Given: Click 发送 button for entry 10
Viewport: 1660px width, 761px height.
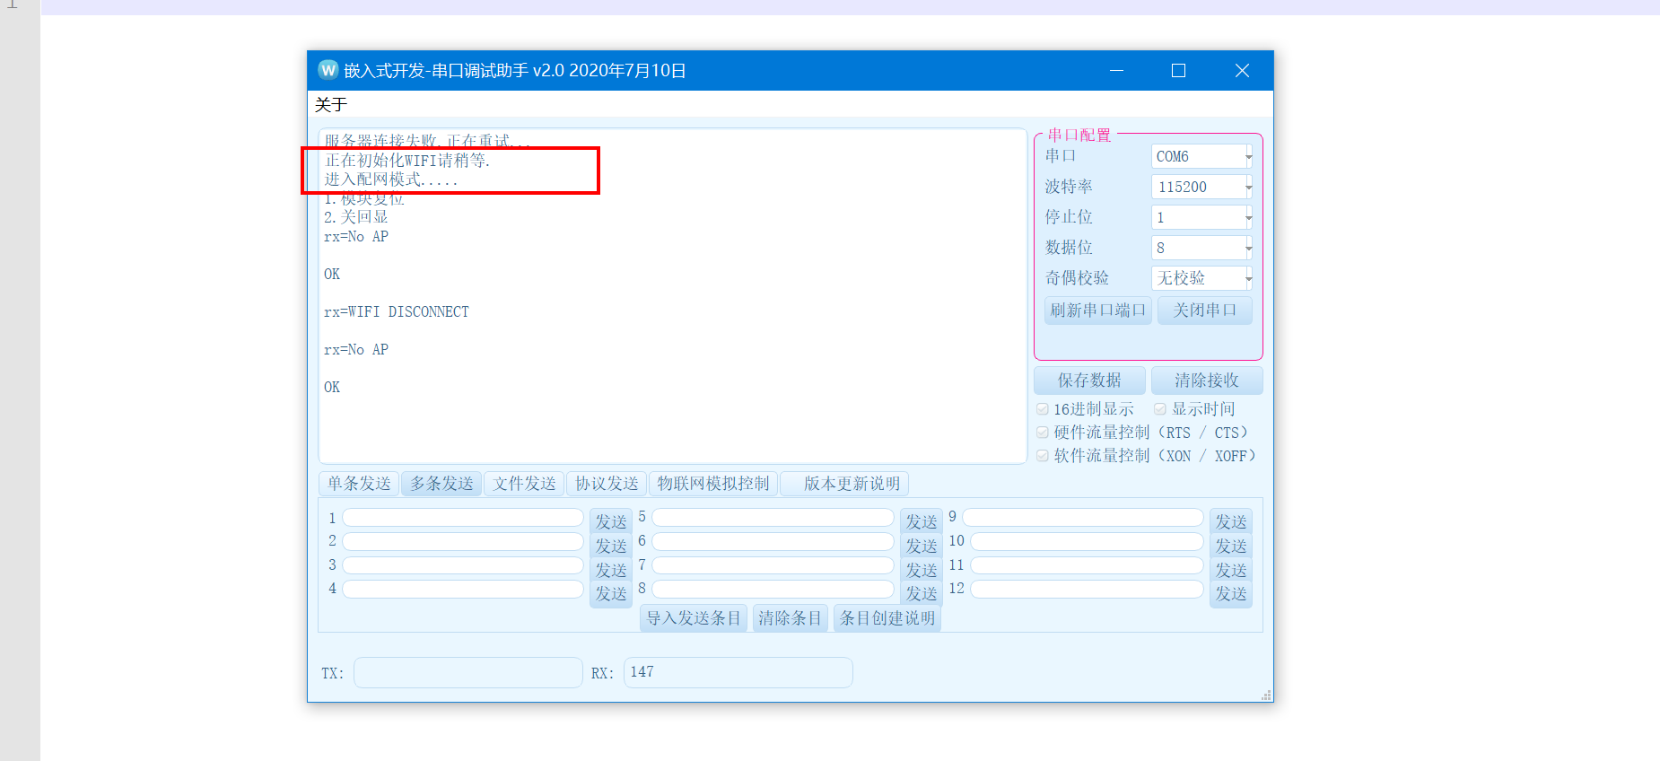Looking at the screenshot, I should (1231, 546).
